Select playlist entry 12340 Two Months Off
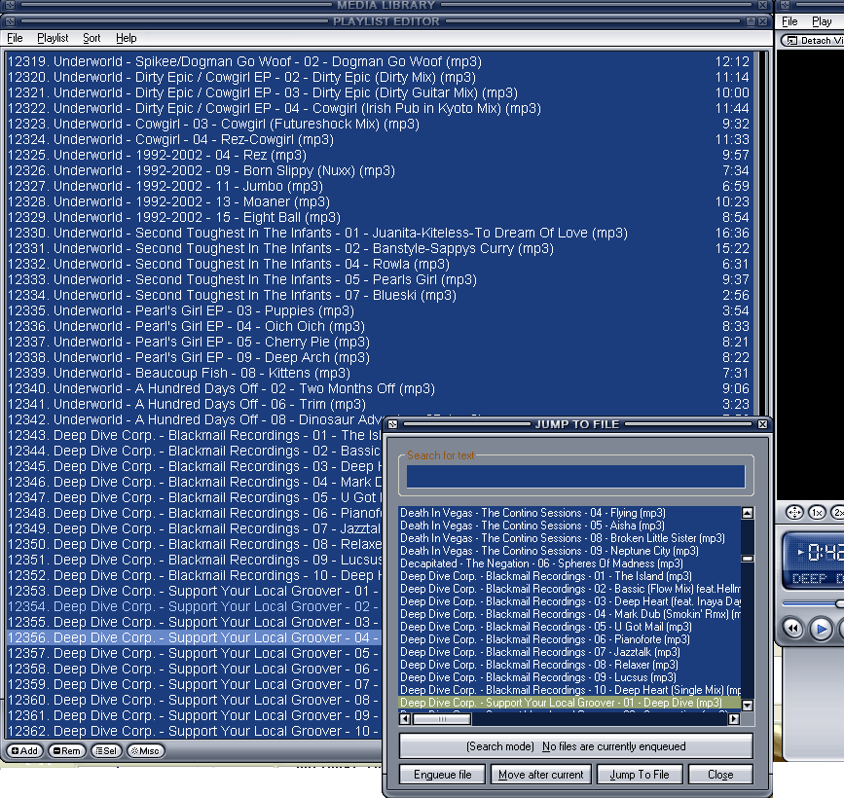Image resolution: width=844 pixels, height=798 pixels. click(379, 388)
